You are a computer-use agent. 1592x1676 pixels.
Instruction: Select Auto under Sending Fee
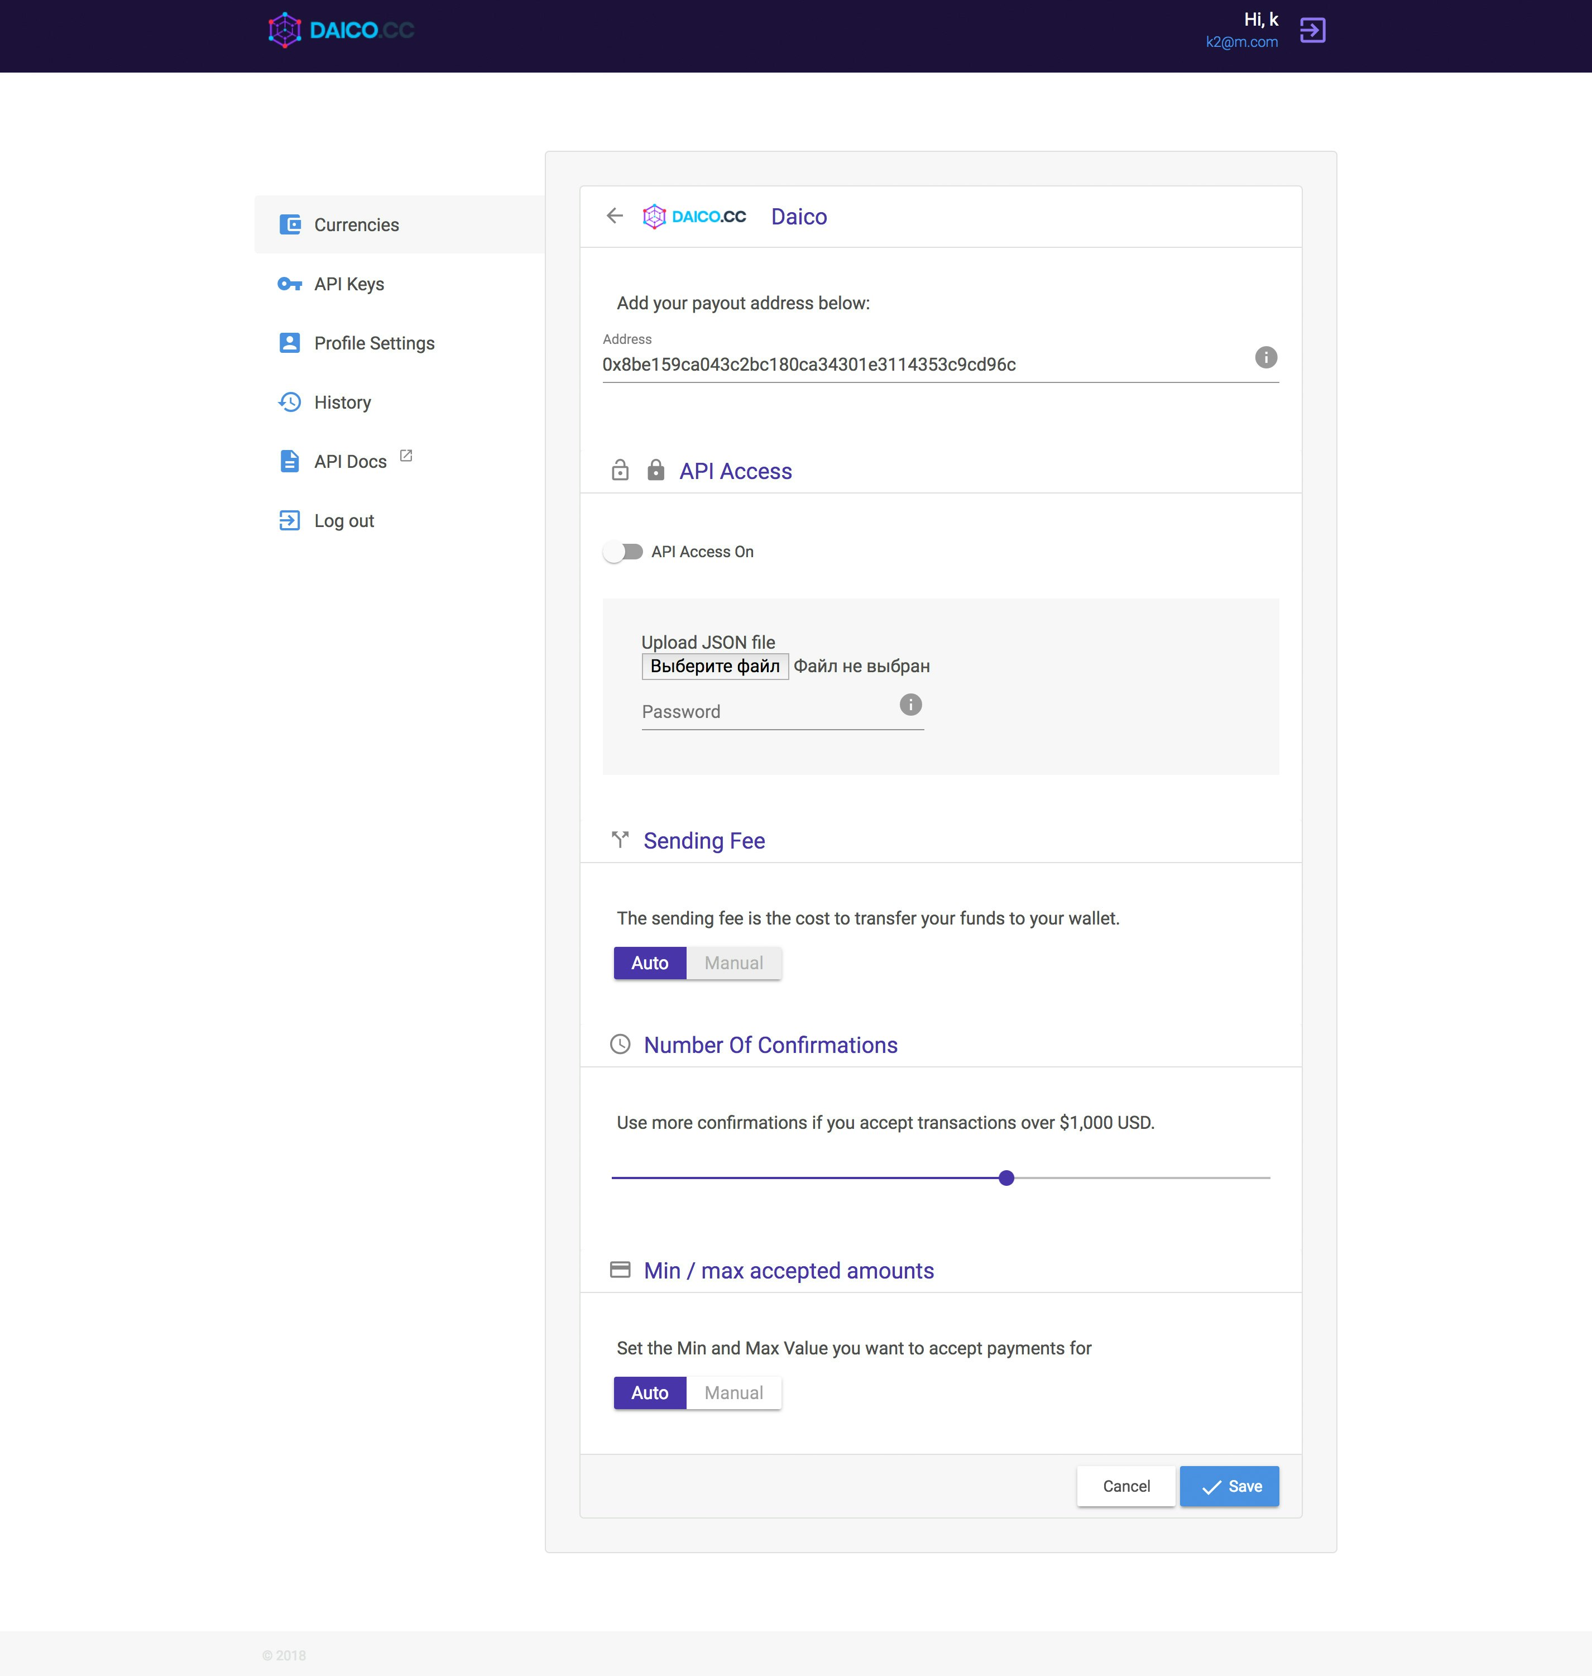click(x=649, y=962)
